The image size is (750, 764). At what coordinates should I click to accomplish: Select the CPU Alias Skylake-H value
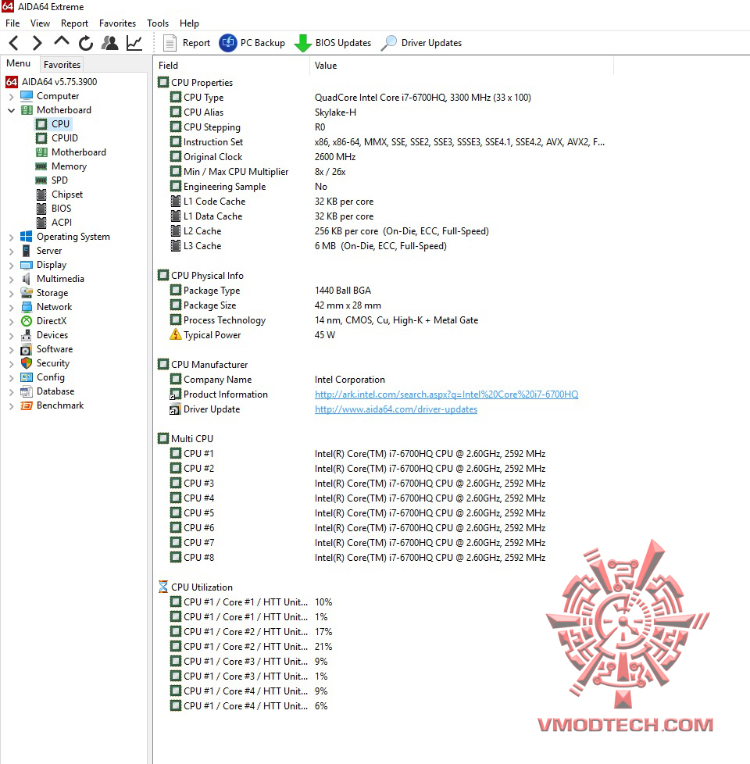click(x=335, y=112)
